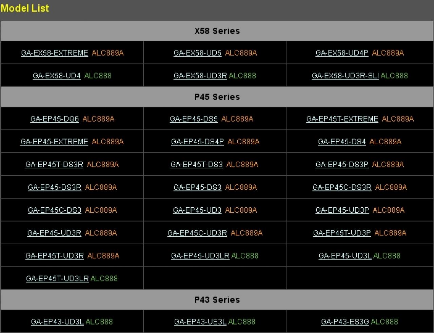Click the GA-EP45T-UD3LR model link
The image size is (434, 333).
[57, 278]
